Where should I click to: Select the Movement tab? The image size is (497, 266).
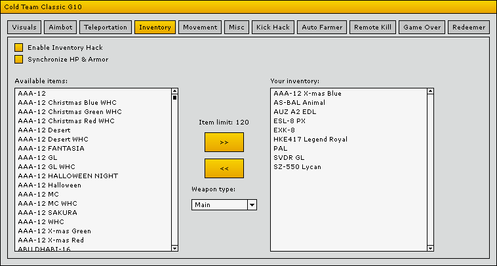pos(200,28)
